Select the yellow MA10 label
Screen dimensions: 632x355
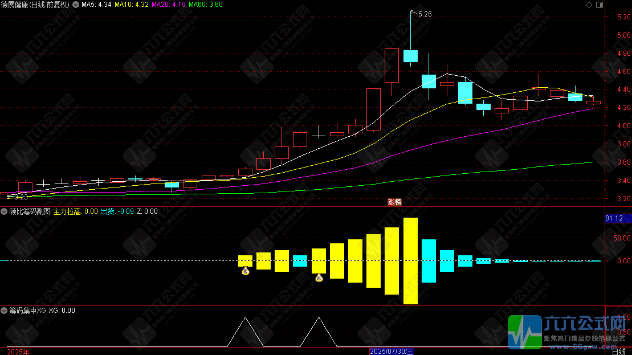click(132, 5)
